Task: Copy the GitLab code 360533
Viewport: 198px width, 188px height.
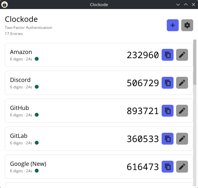Action: pos(167,139)
